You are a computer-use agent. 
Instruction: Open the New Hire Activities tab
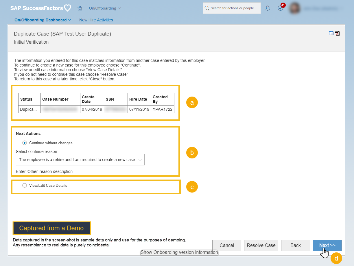[96, 20]
